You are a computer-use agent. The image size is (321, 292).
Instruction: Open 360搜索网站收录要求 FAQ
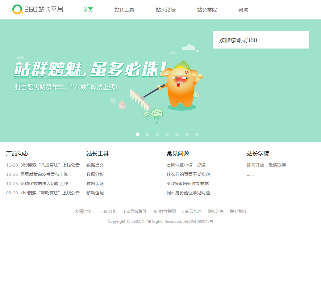point(188,184)
